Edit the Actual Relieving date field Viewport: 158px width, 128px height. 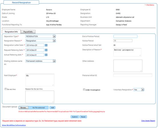[35, 55]
